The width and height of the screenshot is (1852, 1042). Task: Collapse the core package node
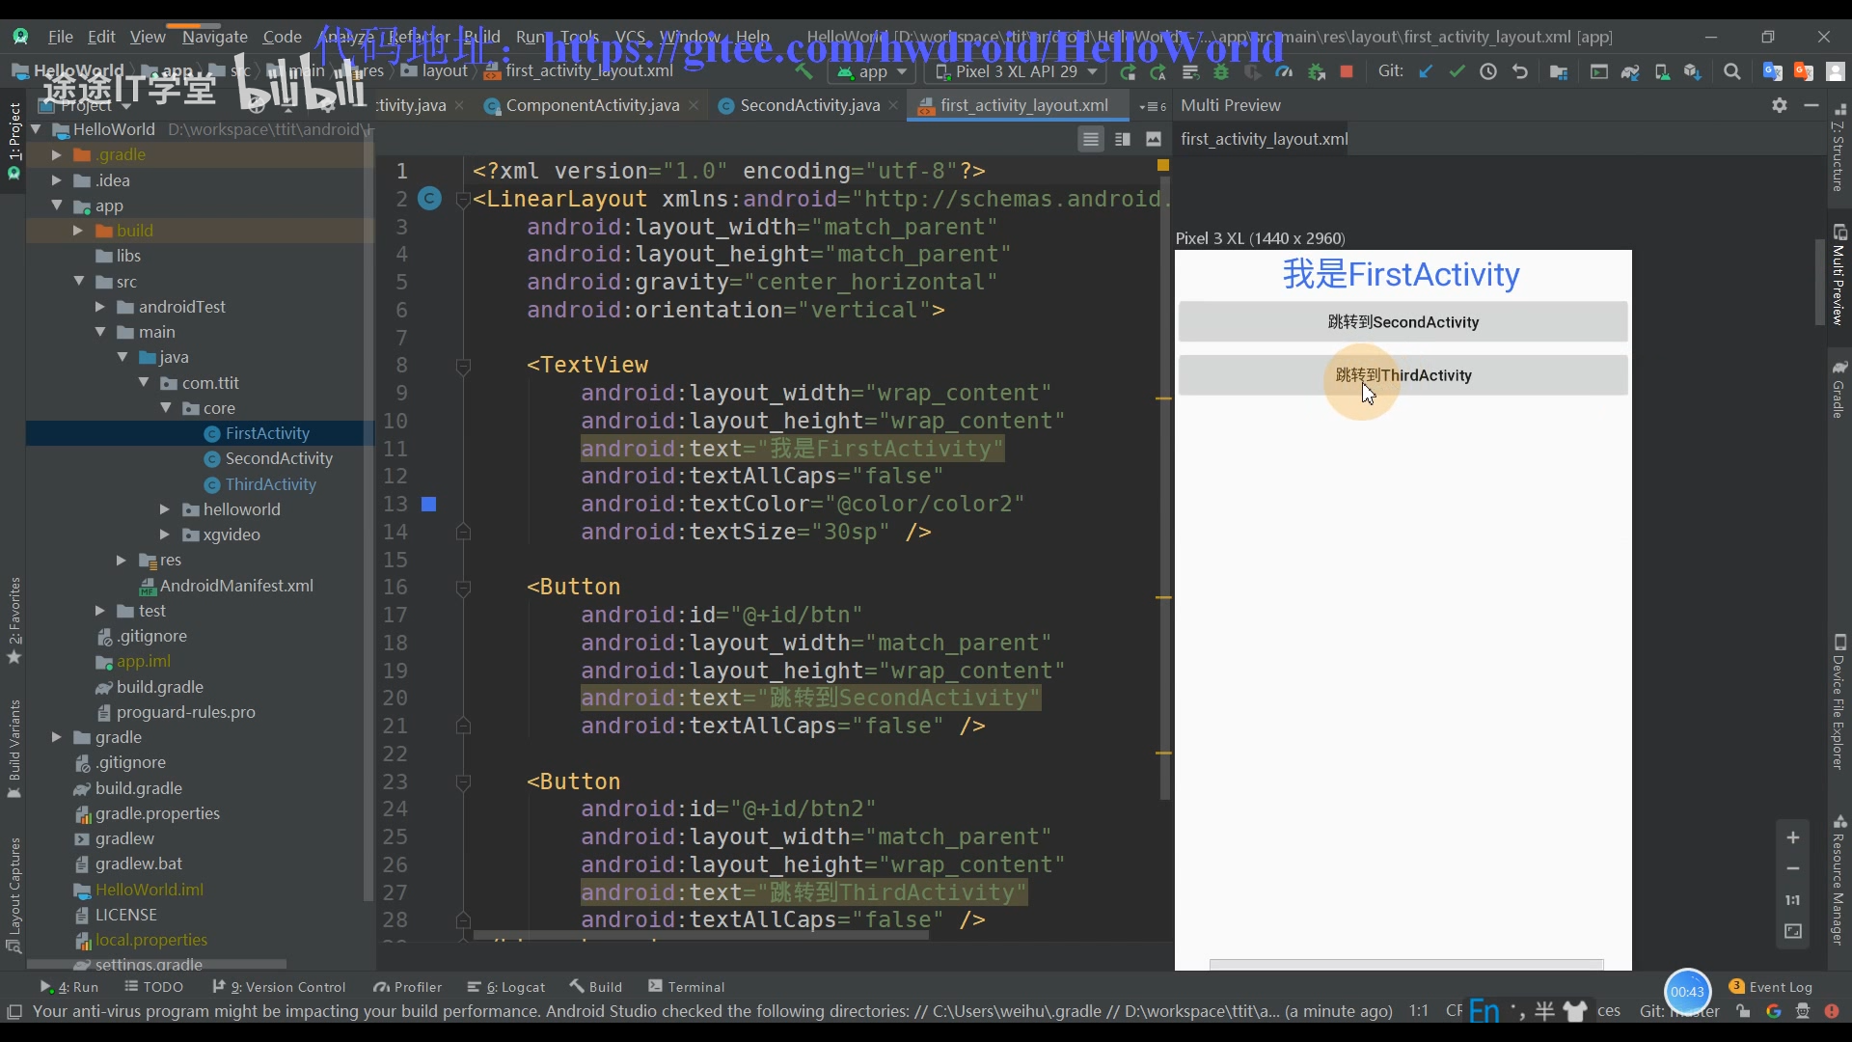pos(165,408)
